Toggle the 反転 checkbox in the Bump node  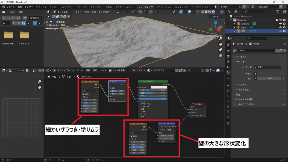[x=110, y=88]
